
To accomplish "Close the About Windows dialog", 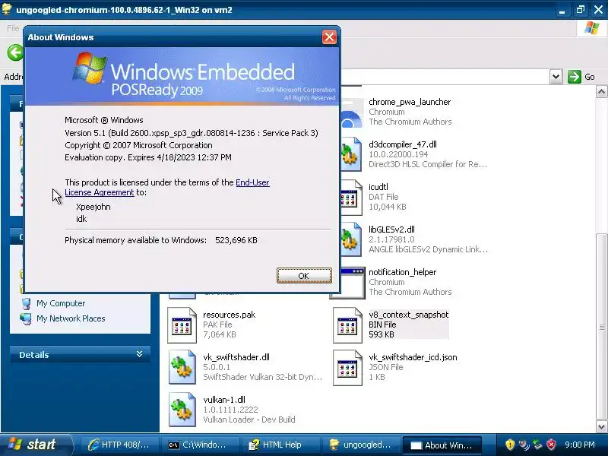I will click(329, 37).
